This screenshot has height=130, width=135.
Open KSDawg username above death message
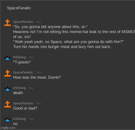[20, 88]
